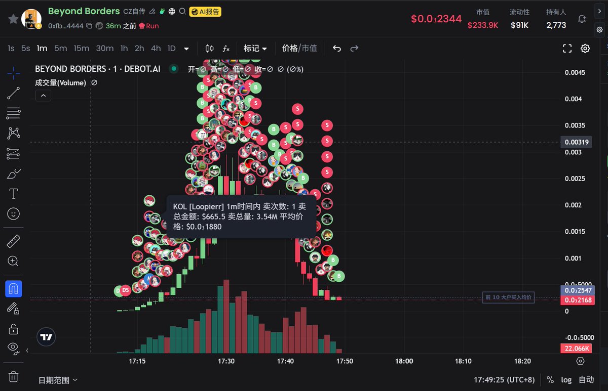Star Beyond Borders as a favorite
Viewport: 608px width, 391px height.
click(x=13, y=19)
